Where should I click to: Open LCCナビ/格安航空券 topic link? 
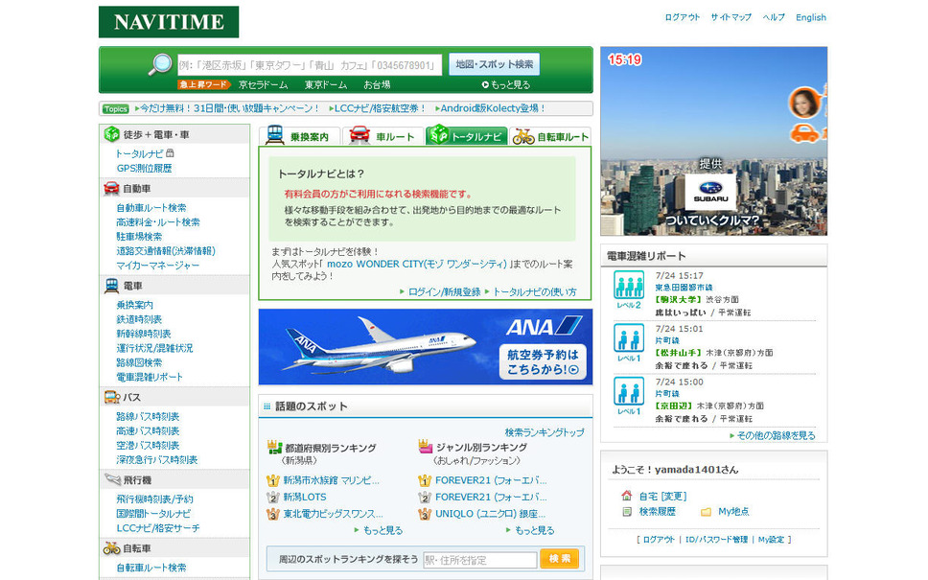(378, 109)
